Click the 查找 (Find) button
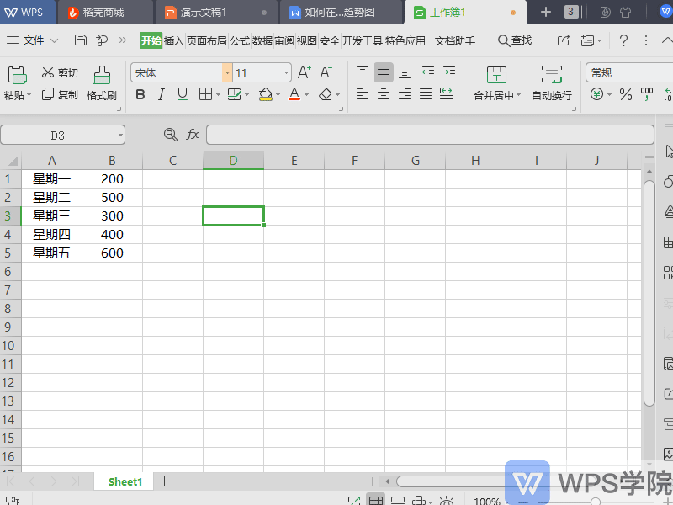This screenshot has height=505, width=673. click(x=514, y=40)
